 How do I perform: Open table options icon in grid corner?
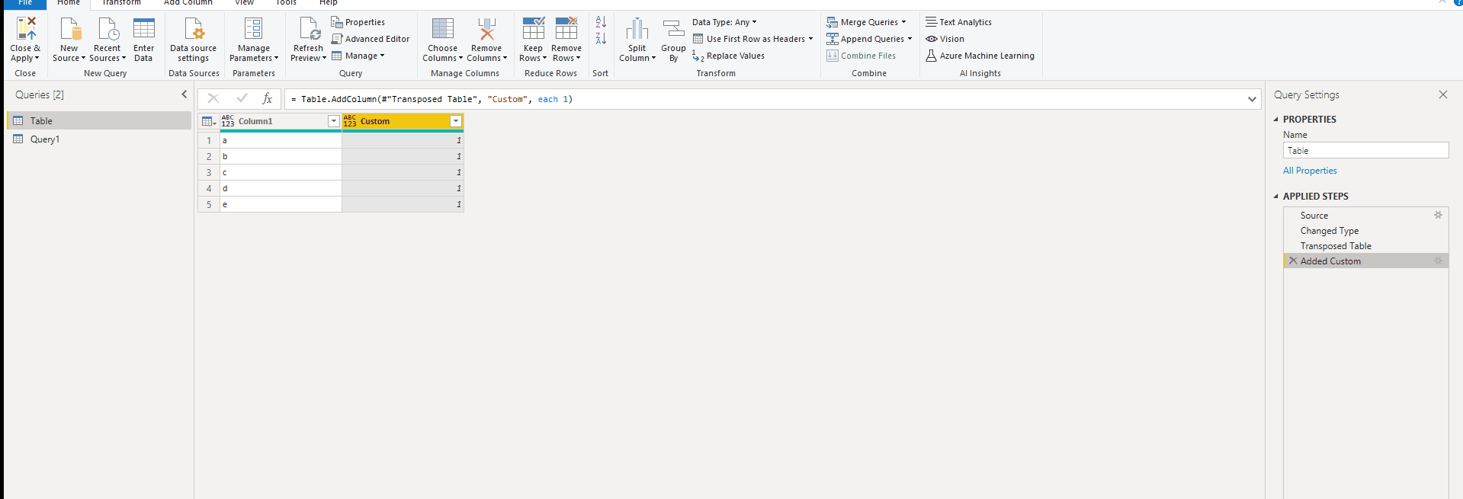pyautogui.click(x=209, y=121)
